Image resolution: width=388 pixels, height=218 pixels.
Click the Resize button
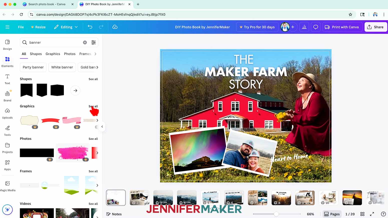[38, 27]
